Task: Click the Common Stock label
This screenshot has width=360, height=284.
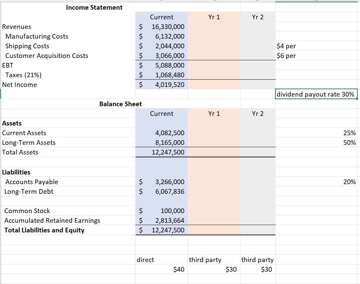Action: pos(27,211)
